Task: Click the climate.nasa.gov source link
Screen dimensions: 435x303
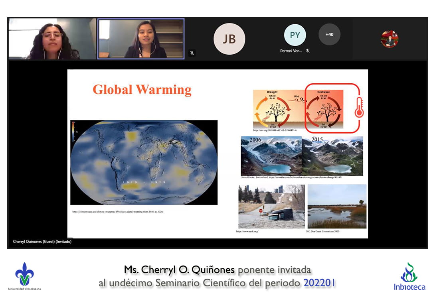Action: click(x=118, y=212)
